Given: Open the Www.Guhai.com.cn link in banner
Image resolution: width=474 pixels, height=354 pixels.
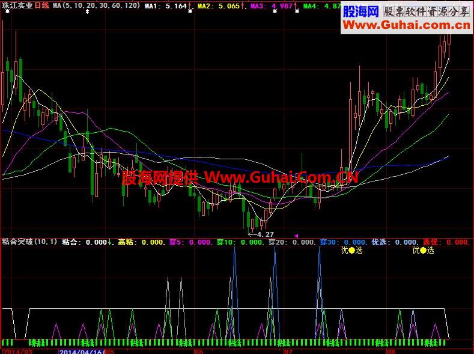Looking at the screenshot, I should click(407, 25).
